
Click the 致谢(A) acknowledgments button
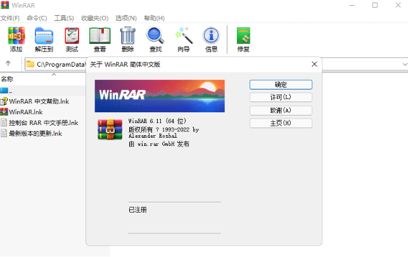click(281, 110)
